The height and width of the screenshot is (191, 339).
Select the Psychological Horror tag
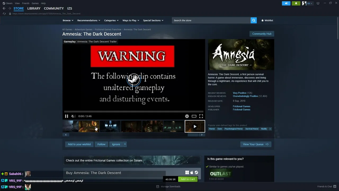[x=234, y=129]
